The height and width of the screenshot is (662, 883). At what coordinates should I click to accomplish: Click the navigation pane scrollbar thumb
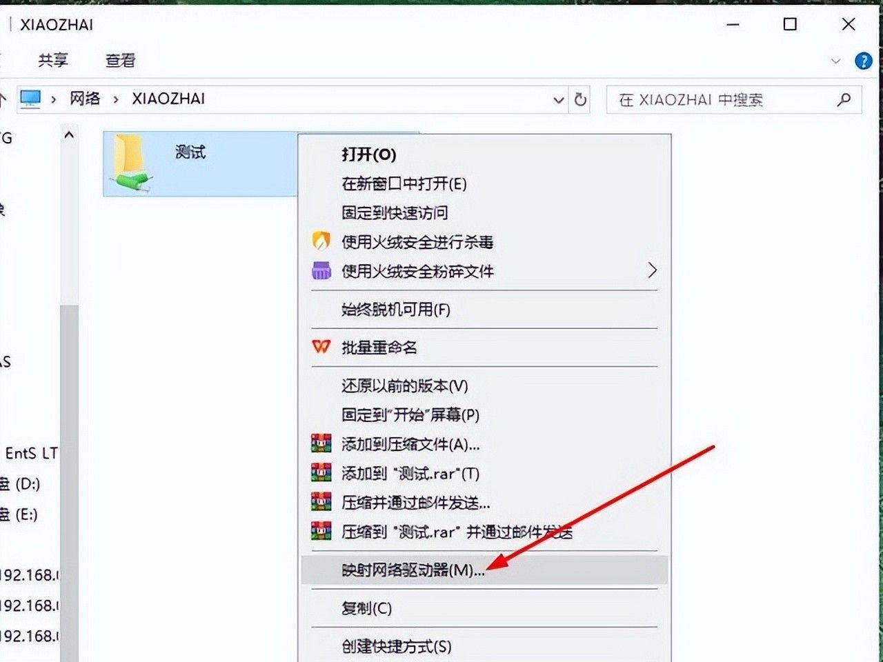pos(69,483)
